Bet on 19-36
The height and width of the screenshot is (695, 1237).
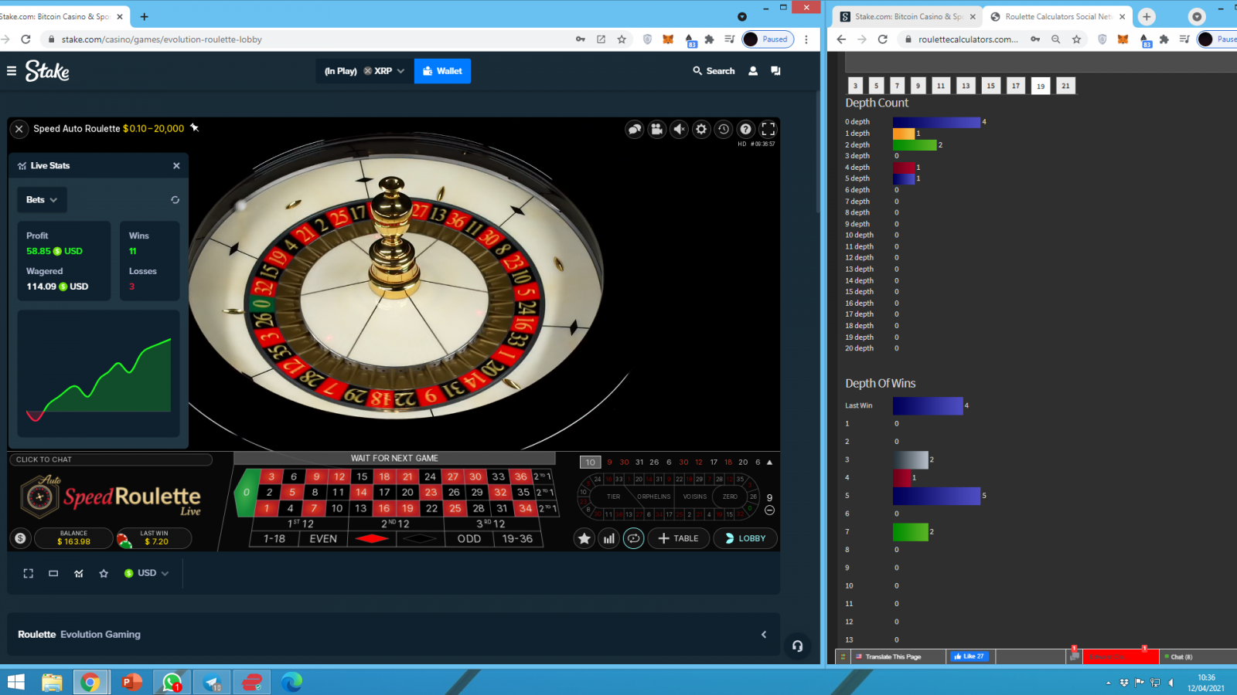(517, 538)
